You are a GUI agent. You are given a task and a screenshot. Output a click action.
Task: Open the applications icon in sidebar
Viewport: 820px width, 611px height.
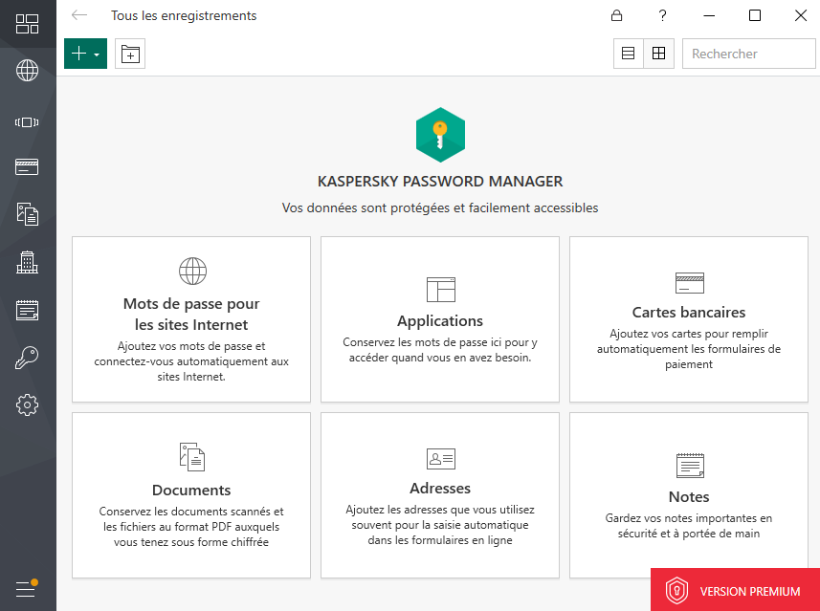pos(27,121)
